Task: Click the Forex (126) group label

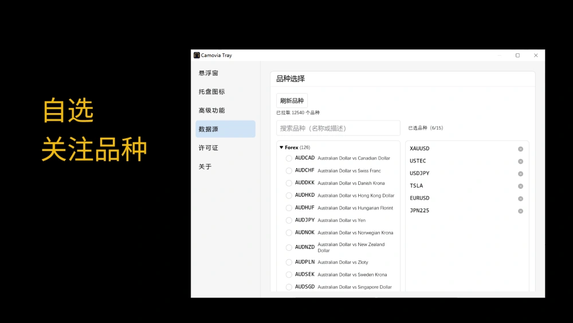Action: tap(297, 147)
